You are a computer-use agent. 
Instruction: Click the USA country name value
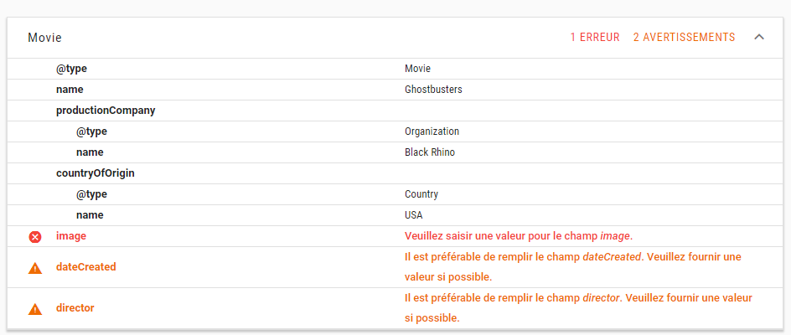pyautogui.click(x=414, y=215)
